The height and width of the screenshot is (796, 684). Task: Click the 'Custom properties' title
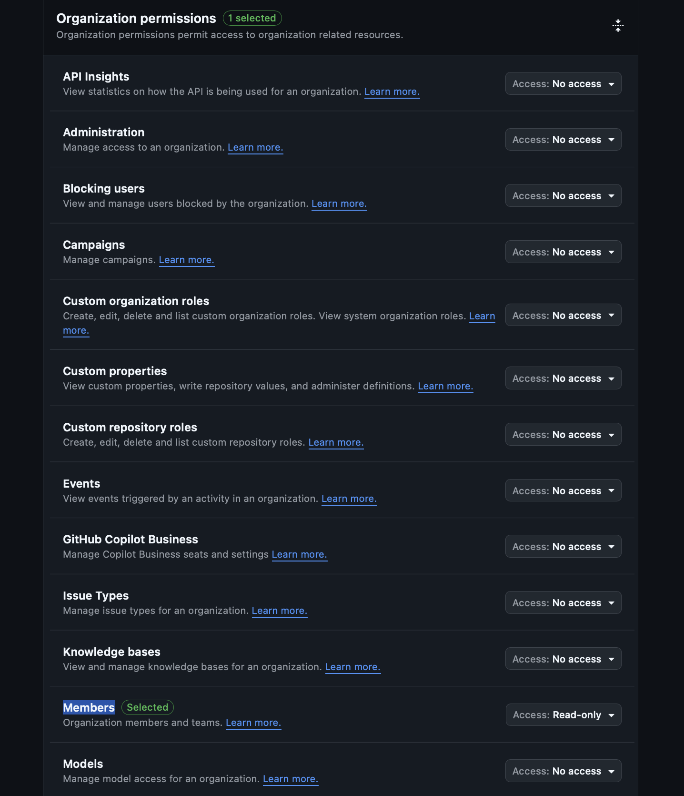coord(115,371)
